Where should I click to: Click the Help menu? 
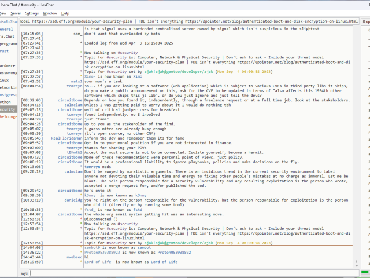point(65,13)
